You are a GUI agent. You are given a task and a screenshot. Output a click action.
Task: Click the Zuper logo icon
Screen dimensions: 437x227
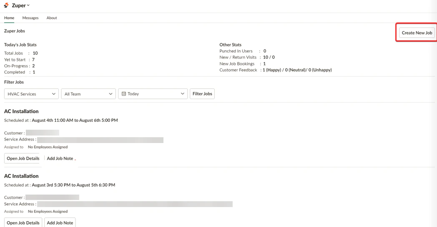pyautogui.click(x=6, y=5)
